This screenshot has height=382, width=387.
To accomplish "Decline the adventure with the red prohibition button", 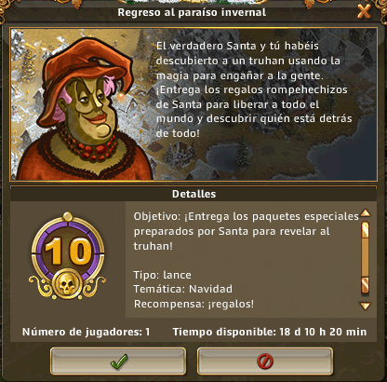I will [x=265, y=361].
